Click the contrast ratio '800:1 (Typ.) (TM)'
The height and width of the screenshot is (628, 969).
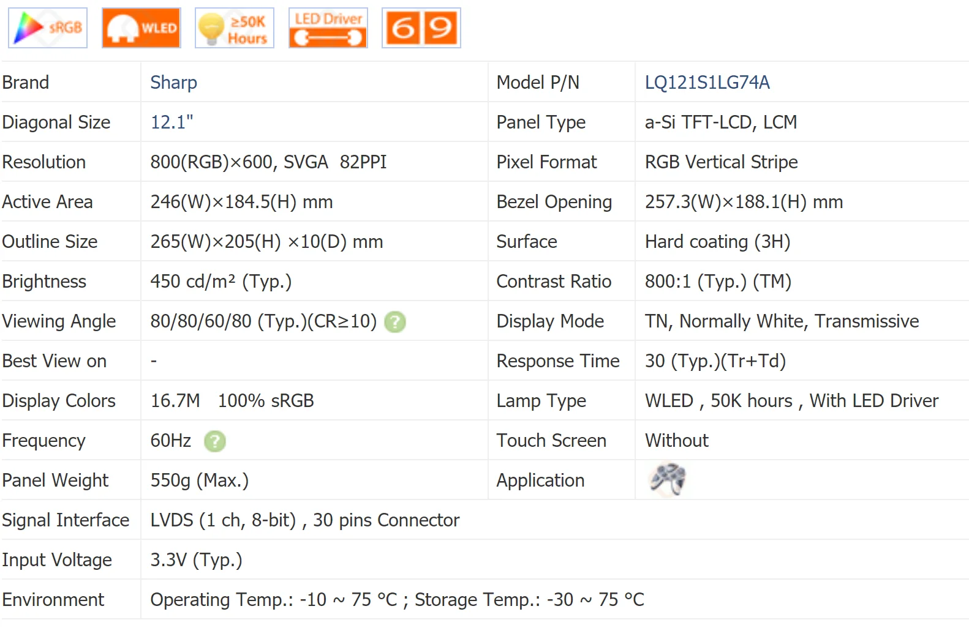pyautogui.click(x=718, y=282)
